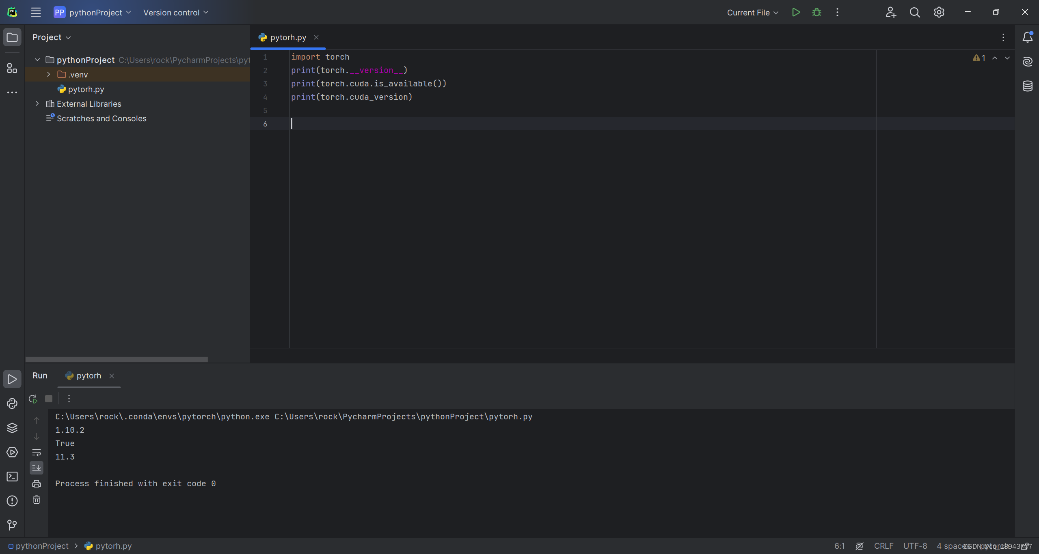
Task: Close the pytorh.py editor tab
Action: coord(316,37)
